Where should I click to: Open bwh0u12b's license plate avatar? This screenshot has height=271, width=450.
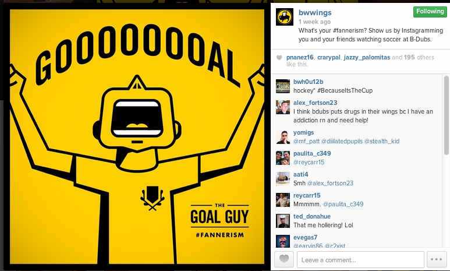[x=283, y=86]
